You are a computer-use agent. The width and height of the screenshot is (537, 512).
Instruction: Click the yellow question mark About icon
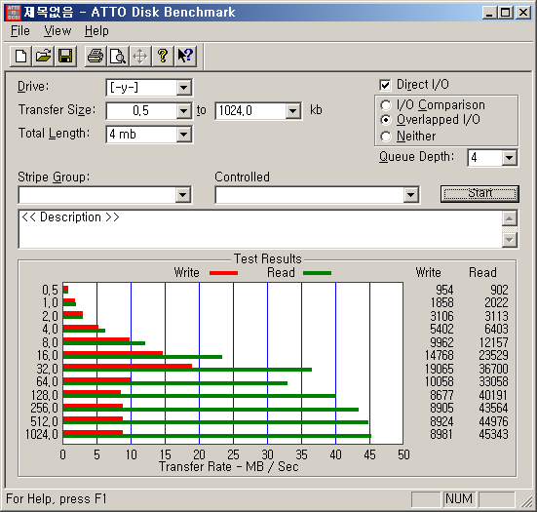coord(163,56)
